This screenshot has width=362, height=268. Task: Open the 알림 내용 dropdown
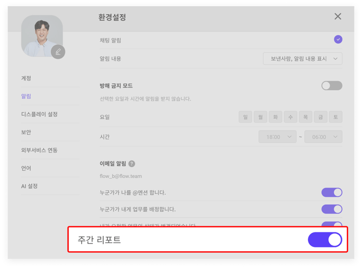coord(303,58)
